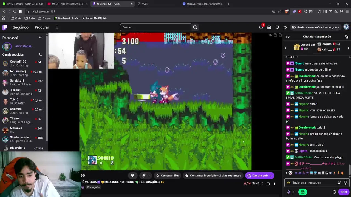Click Brave shields lion icon
This screenshot has width=351, height=197.
(x=287, y=11)
